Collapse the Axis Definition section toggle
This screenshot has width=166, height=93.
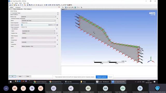(x=57, y=29)
